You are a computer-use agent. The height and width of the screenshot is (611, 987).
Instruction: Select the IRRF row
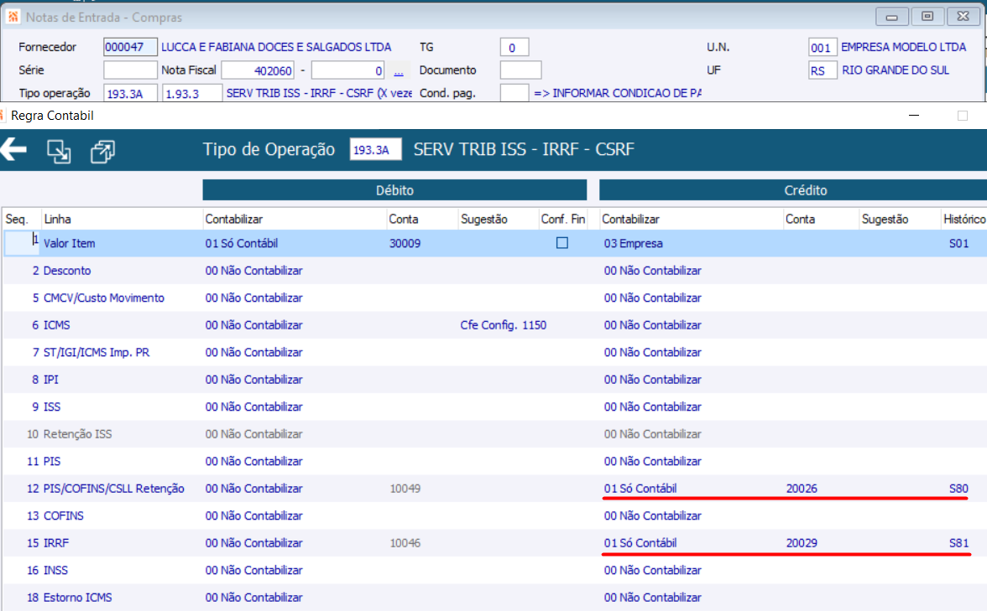coord(495,542)
